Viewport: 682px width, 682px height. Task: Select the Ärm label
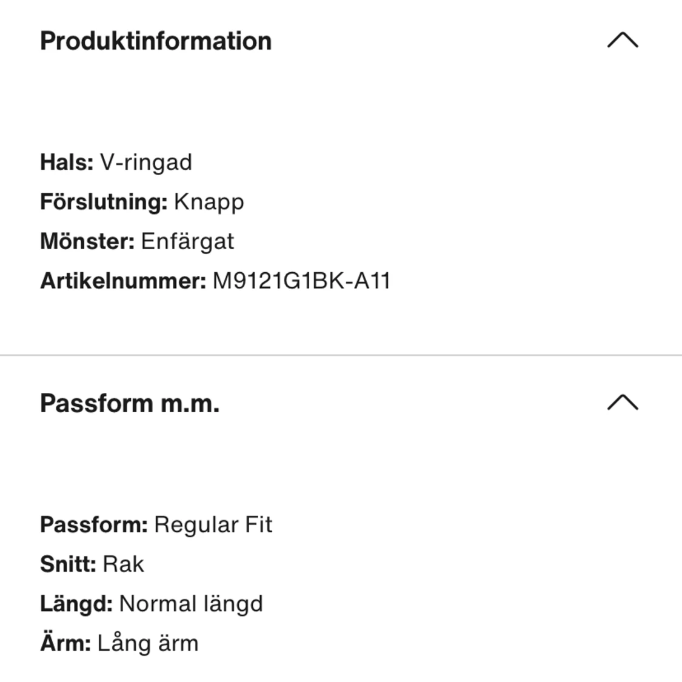pyautogui.click(x=65, y=643)
